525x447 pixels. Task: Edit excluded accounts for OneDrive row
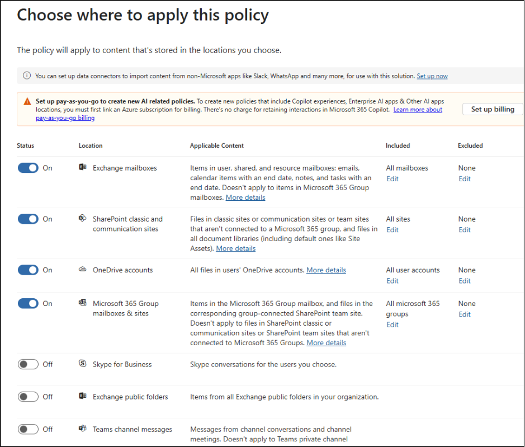[465, 281]
